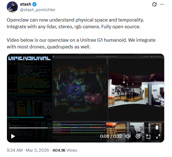The height and width of the screenshot is (157, 172).
Task: Mute the video sound
Action: [x=128, y=136]
